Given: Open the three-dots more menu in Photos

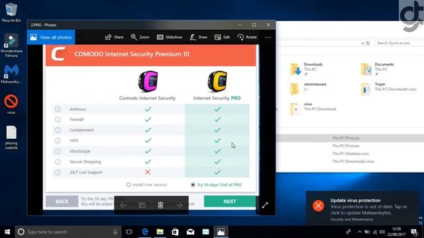Looking at the screenshot, I should pos(268,38).
